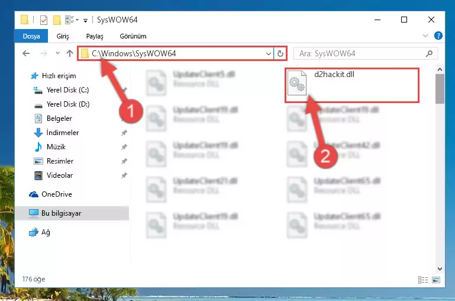Click the file list scrollbar down arrow
The height and width of the screenshot is (301, 455).
click(440, 269)
